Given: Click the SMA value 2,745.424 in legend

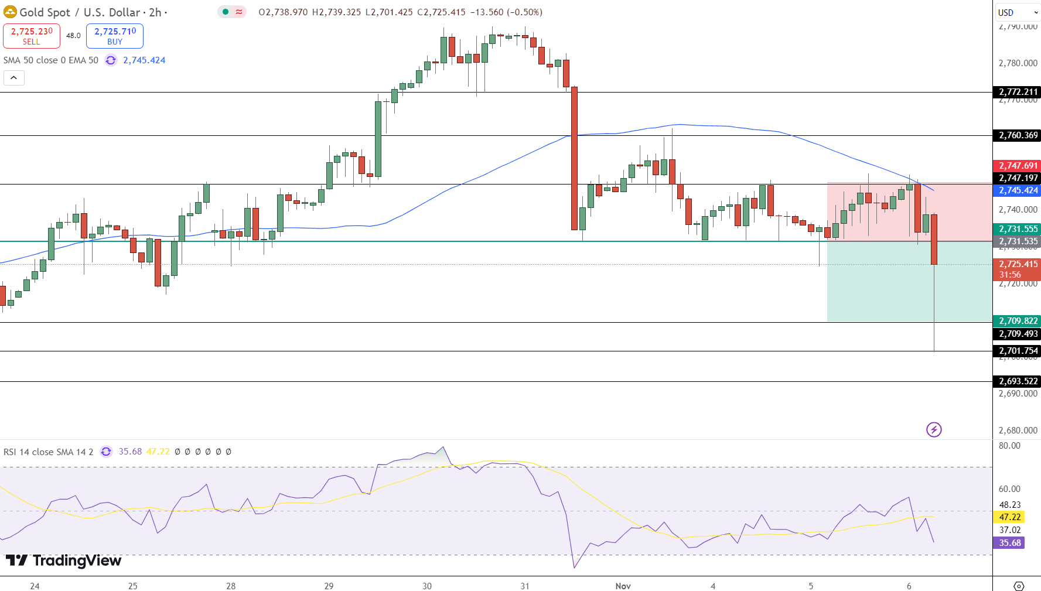Looking at the screenshot, I should coord(144,60).
